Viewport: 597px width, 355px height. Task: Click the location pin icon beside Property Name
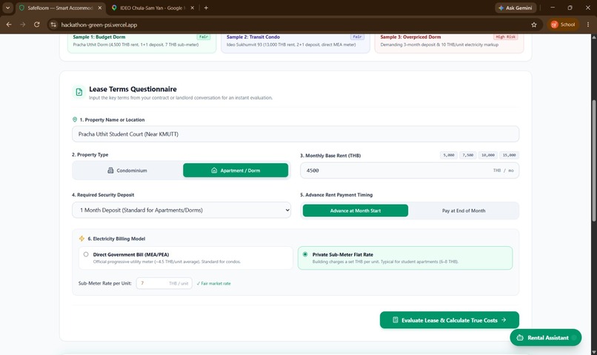pos(75,119)
